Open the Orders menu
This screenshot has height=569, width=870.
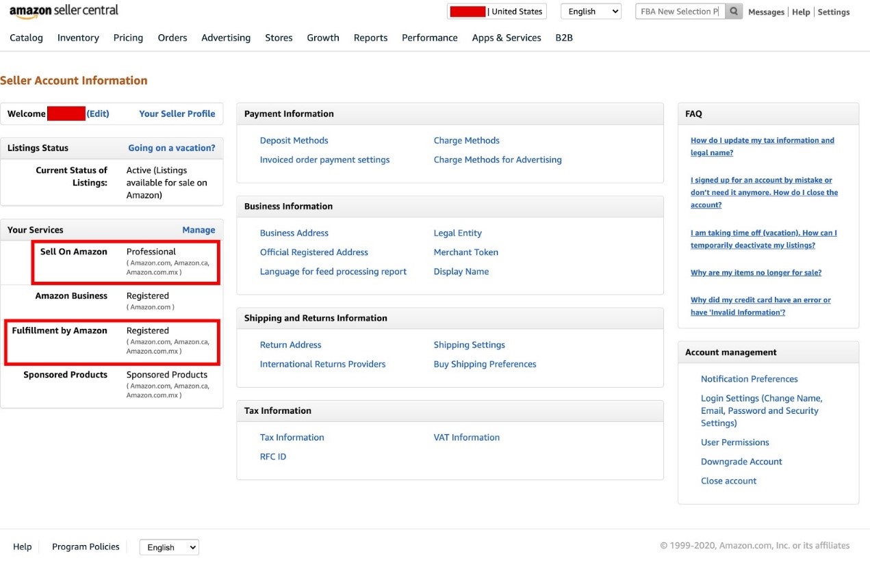click(x=172, y=38)
